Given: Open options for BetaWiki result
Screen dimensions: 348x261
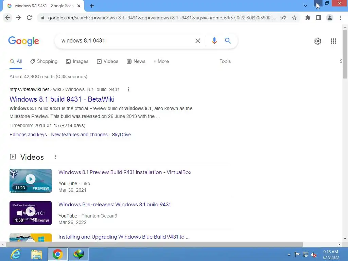Looking at the screenshot, I should point(128,89).
